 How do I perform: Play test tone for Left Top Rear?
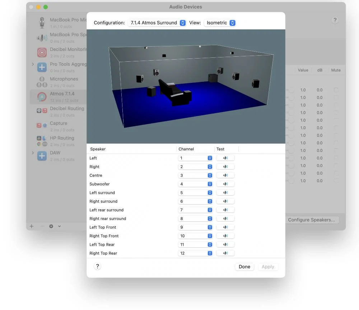tap(225, 245)
